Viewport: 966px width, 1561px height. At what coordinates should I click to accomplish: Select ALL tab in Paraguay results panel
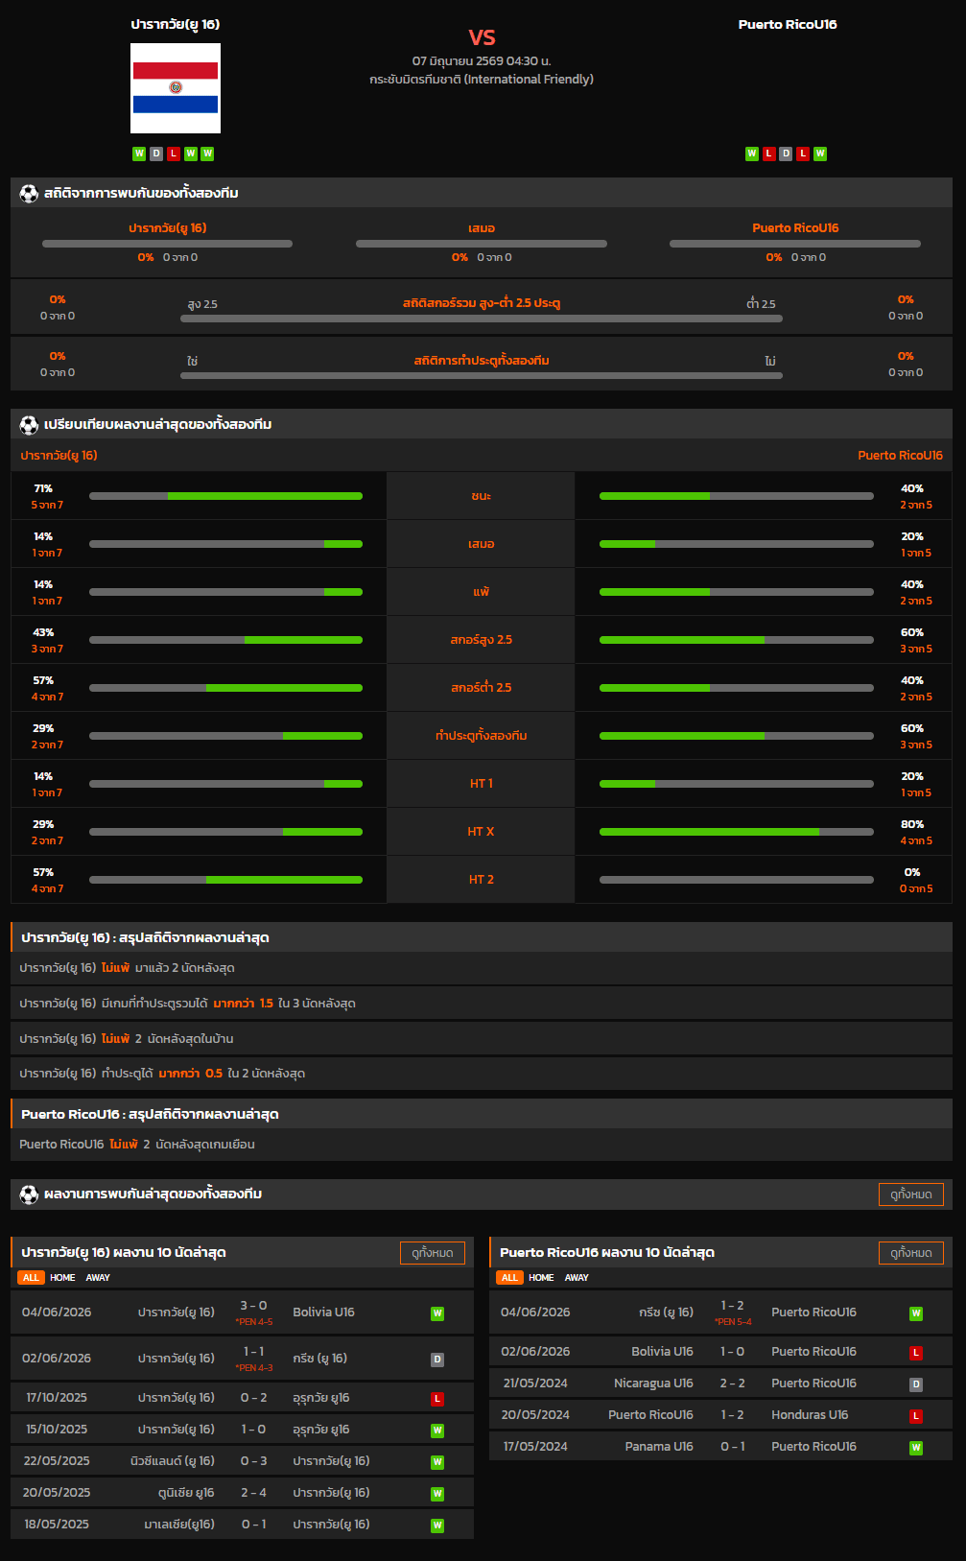coord(31,1278)
